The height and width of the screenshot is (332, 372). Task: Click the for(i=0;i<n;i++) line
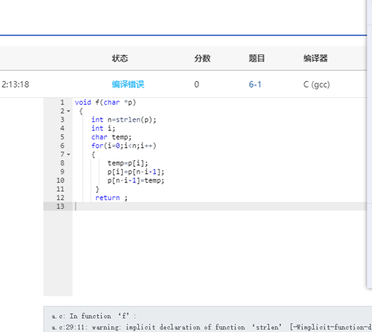[x=124, y=146]
